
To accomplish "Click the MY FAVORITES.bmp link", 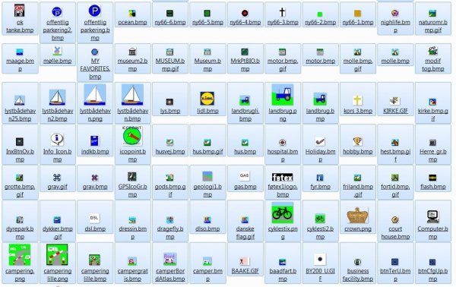I will (95, 68).
